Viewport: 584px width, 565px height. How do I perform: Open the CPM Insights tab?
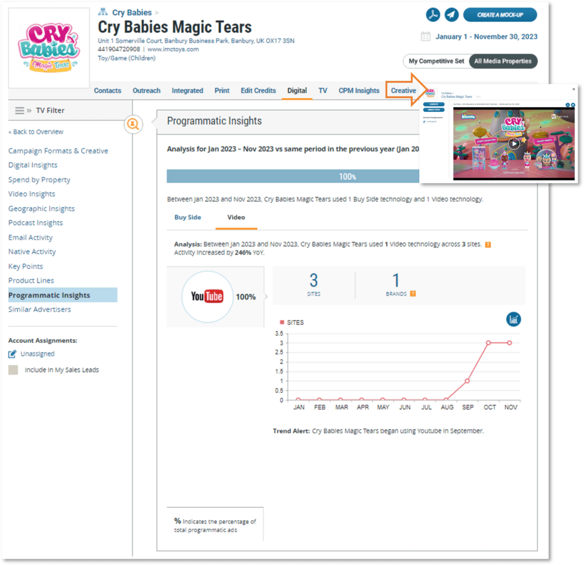[x=359, y=91]
